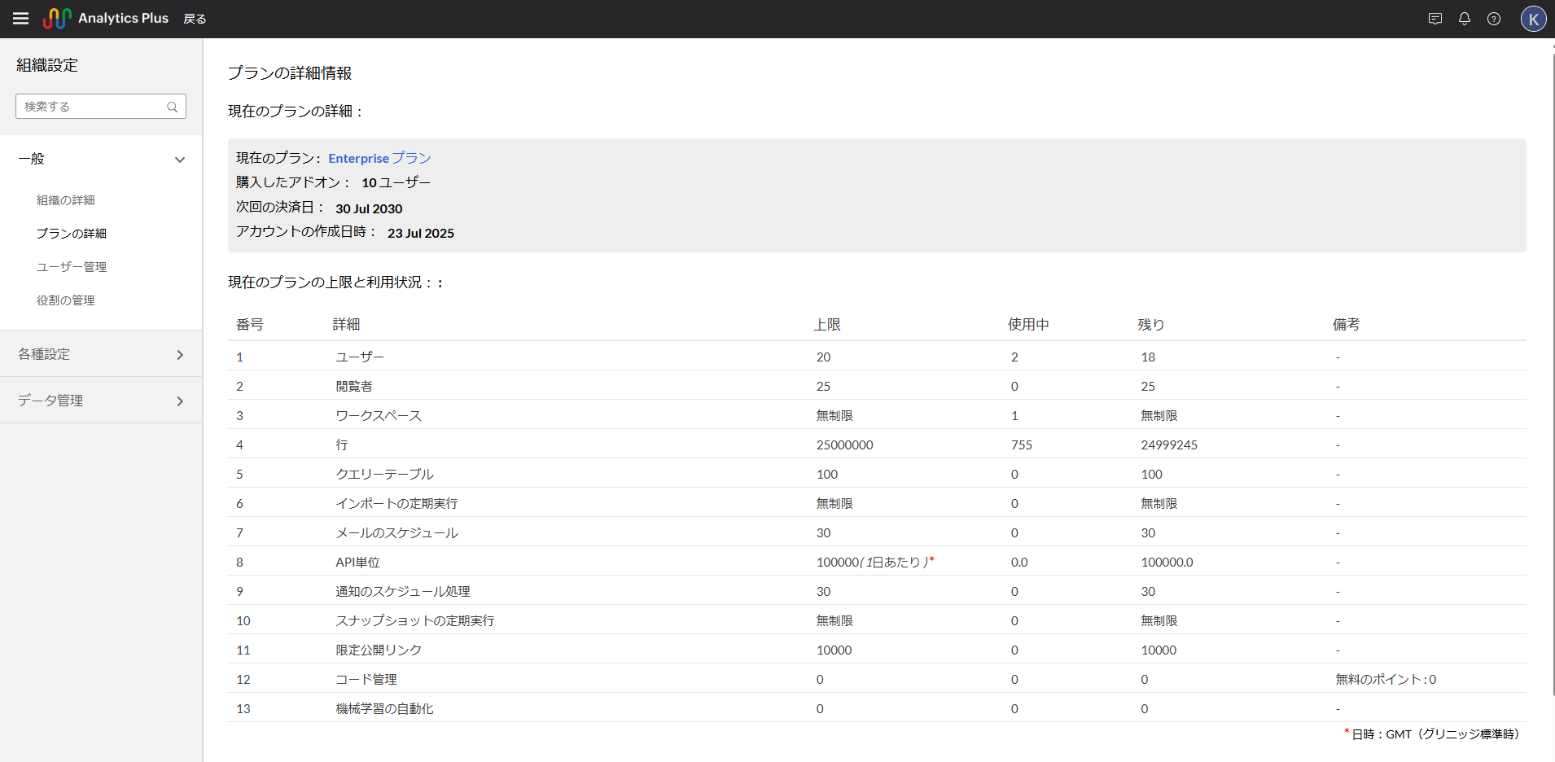The height and width of the screenshot is (762, 1555).
Task: Open the hamburger navigation menu
Action: pos(21,19)
